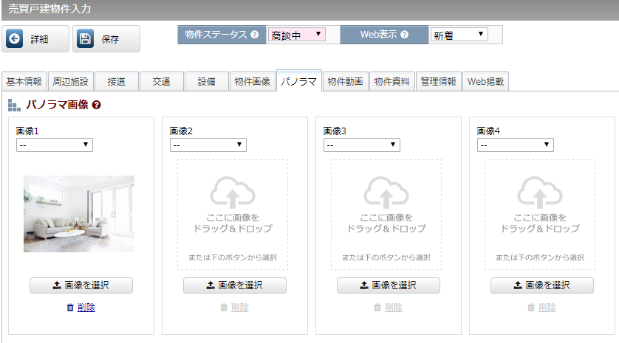Click 画像を選択 button under 画像3

click(388, 285)
